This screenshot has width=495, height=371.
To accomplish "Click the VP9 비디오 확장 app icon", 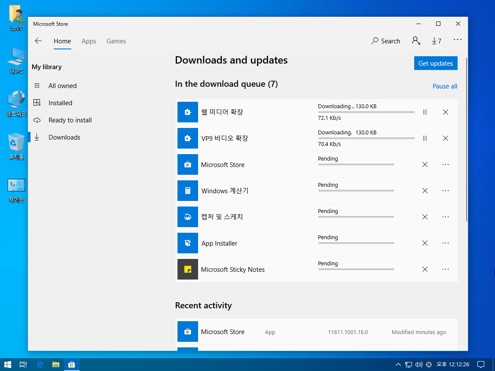I will pos(187,138).
